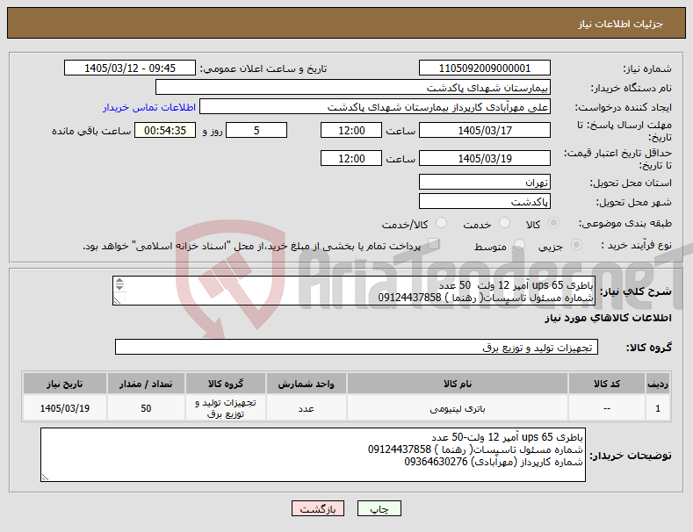The image size is (693, 532).
Task: Click the گروه کالا field تجهیزات تولید و توزیع برق
Action: (x=357, y=348)
